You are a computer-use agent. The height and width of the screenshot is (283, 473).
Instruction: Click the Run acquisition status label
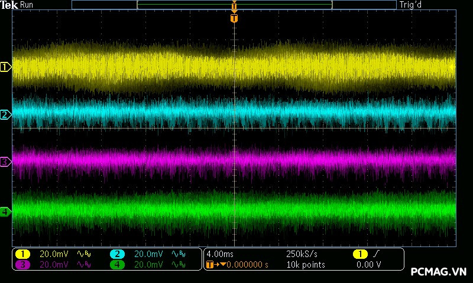(27, 5)
